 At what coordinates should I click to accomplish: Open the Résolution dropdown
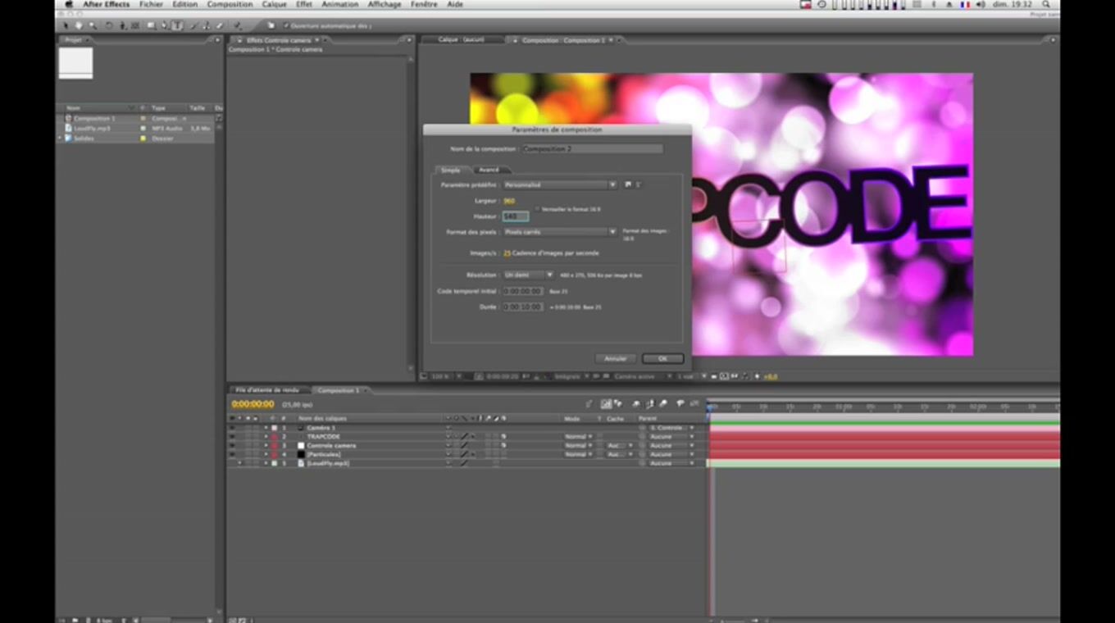tap(528, 275)
